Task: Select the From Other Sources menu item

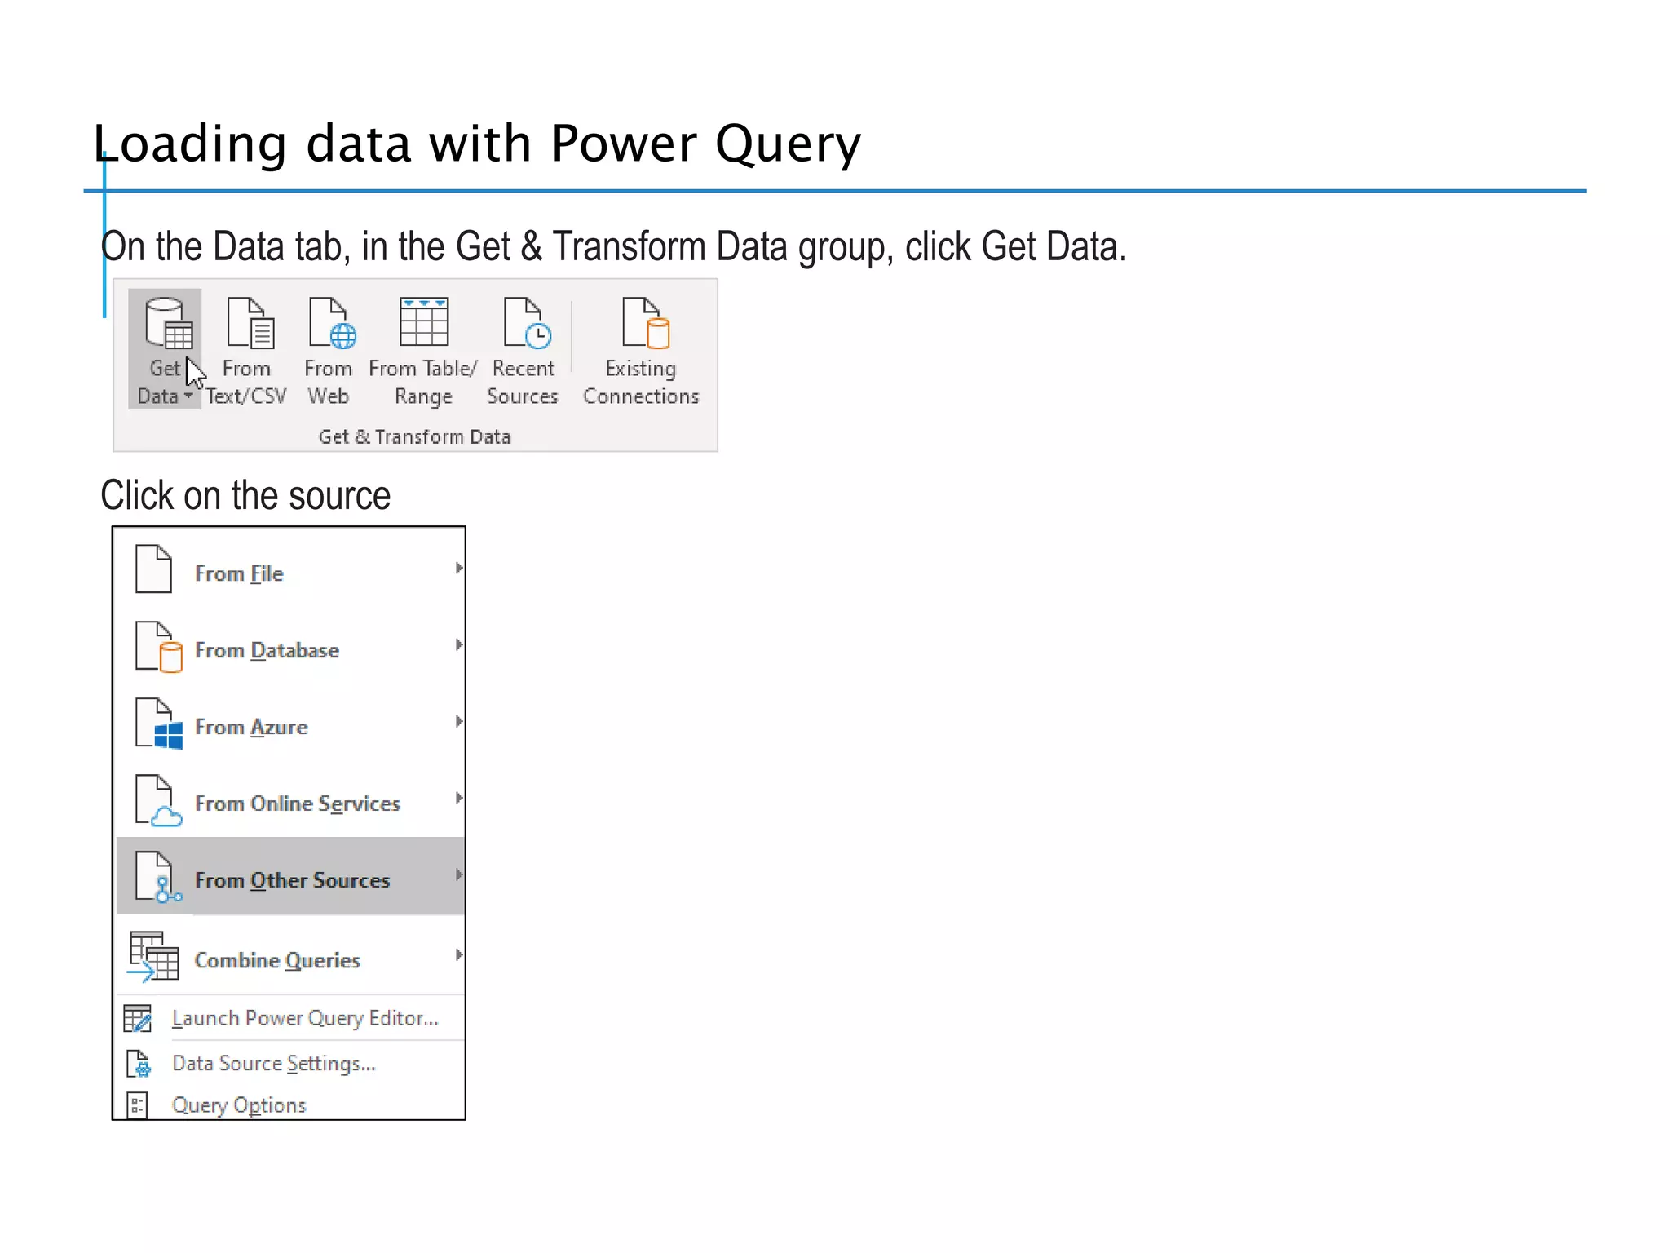Action: 292,880
